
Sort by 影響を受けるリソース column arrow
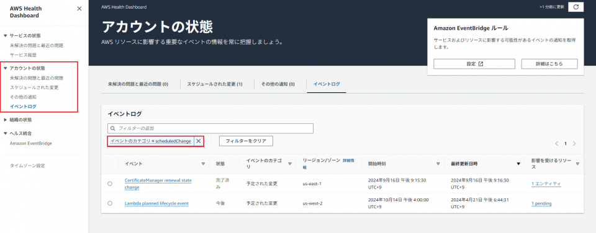[577, 164]
